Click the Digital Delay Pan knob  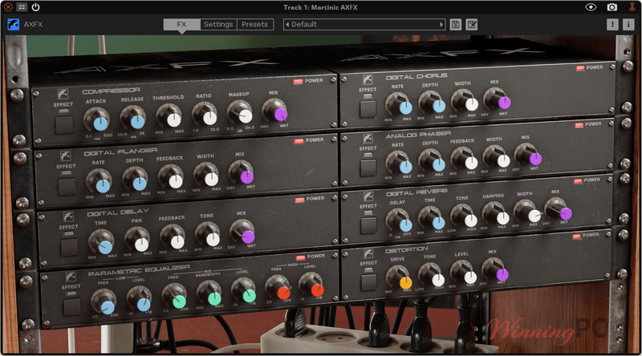[137, 240]
